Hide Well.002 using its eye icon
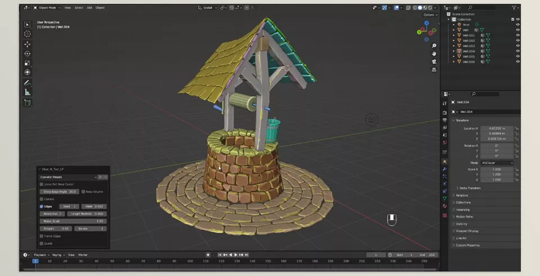This screenshot has height=276, width=540. (x=517, y=40)
